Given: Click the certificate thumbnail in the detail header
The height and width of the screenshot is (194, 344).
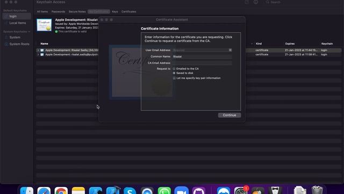Looking at the screenshot, I should [x=44, y=25].
